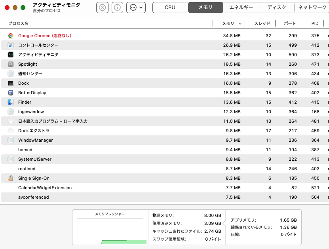Click the Finder face icon

click(x=11, y=102)
